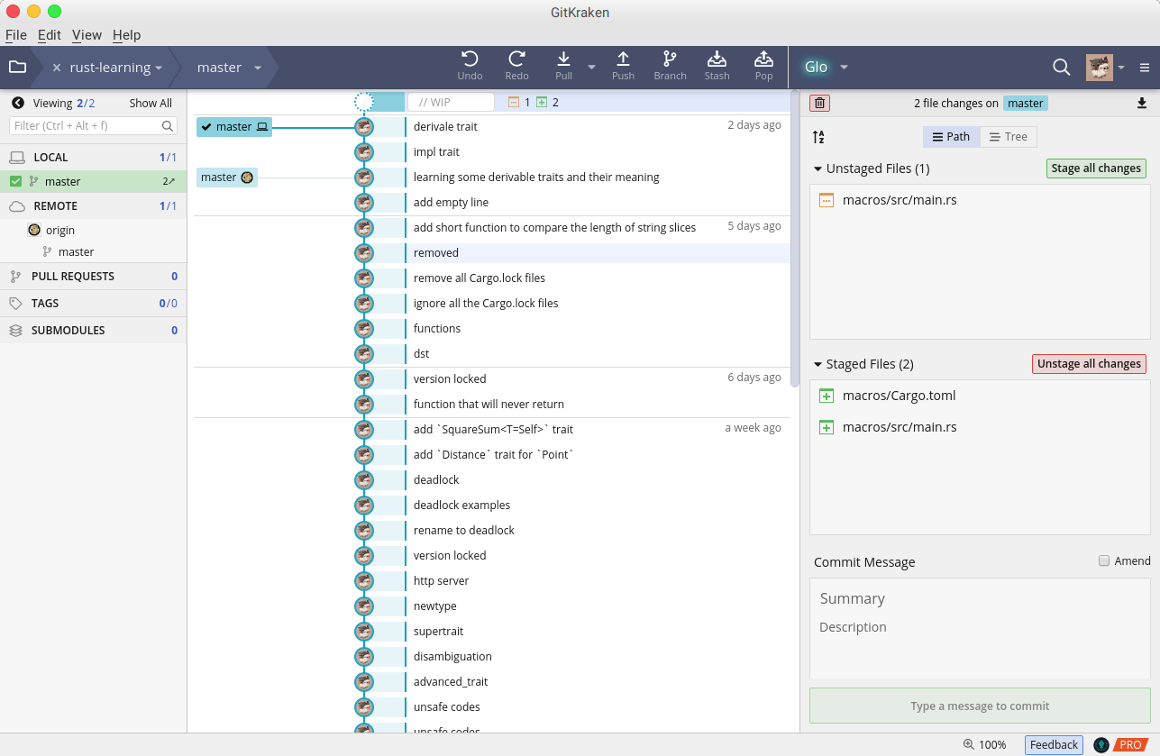The image size is (1160, 756).
Task: Pop the stash with Pop icon
Action: point(763,59)
